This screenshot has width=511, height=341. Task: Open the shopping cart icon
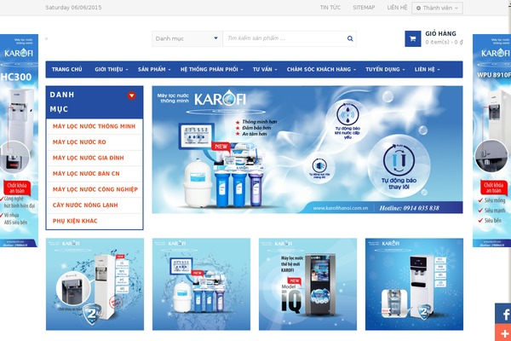click(x=412, y=39)
